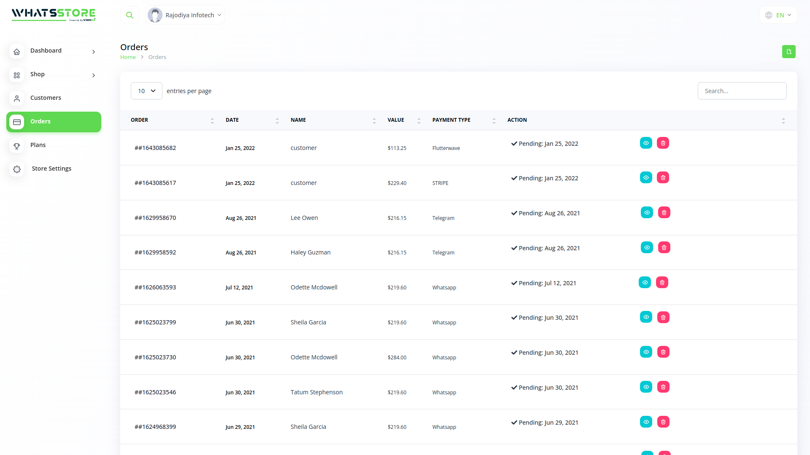810x455 pixels.
Task: Open Customers in the sidebar
Action: point(46,98)
